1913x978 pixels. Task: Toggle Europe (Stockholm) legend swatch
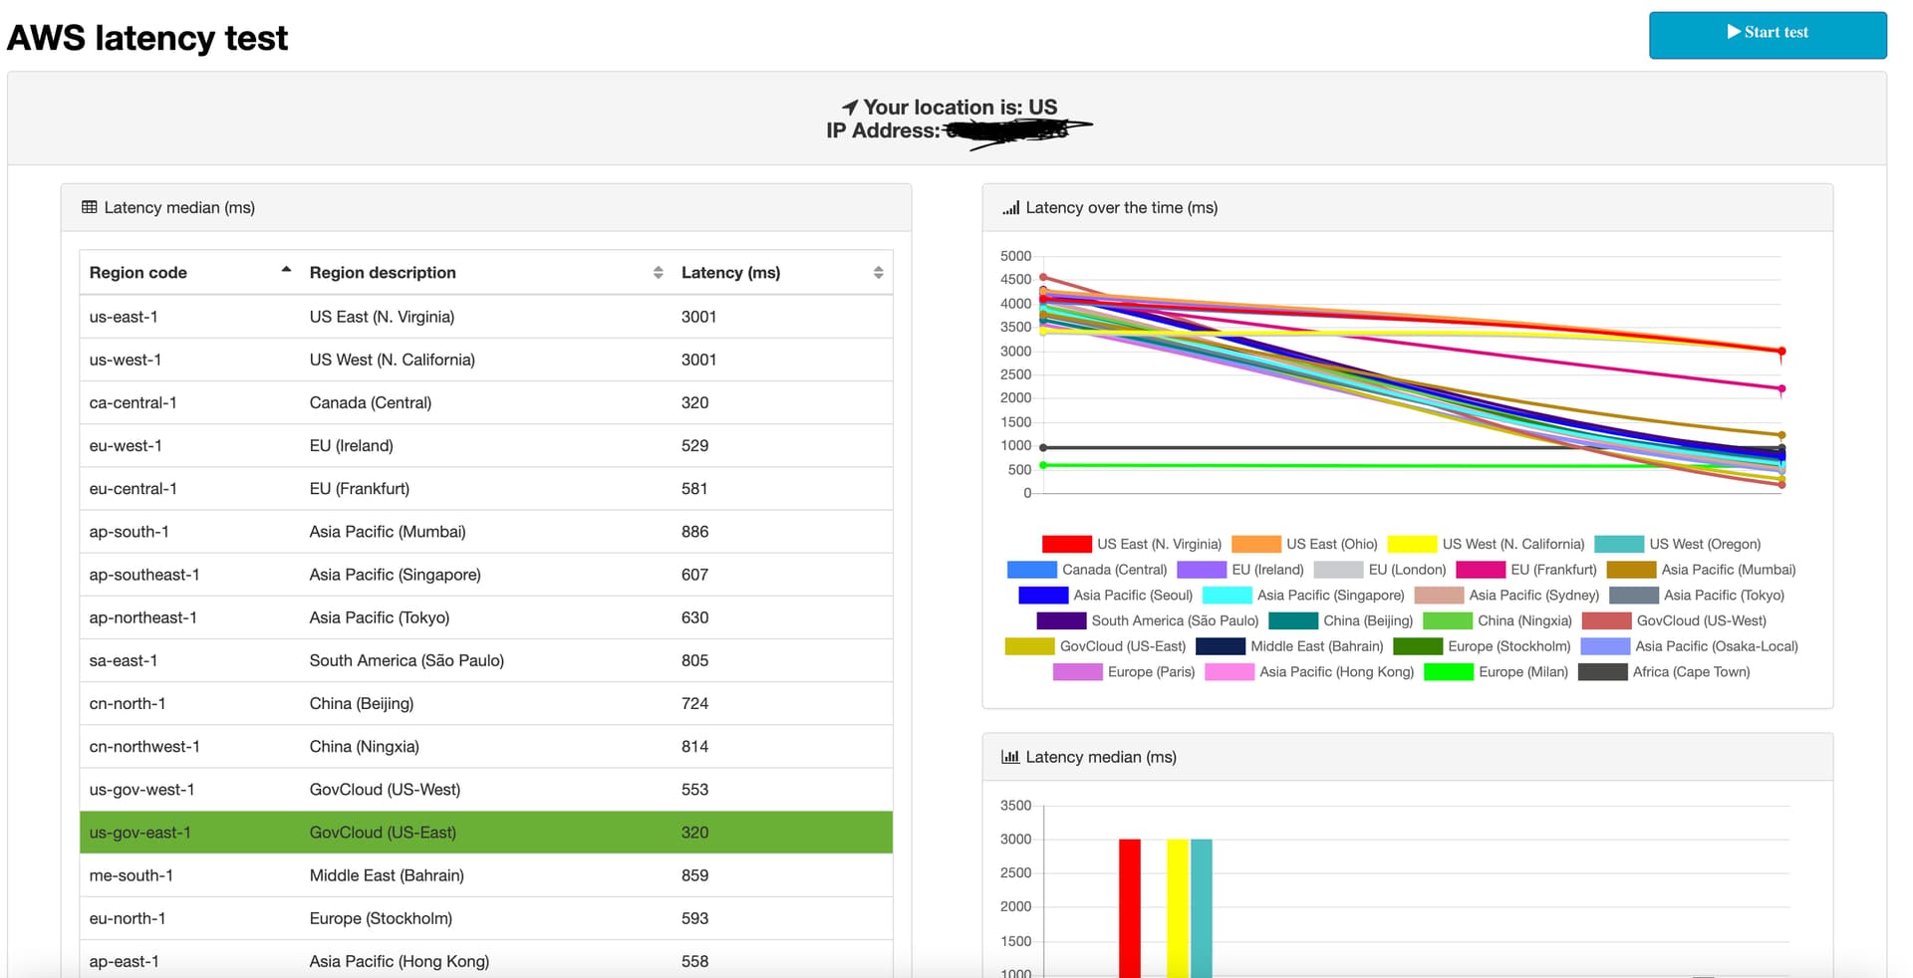(x=1418, y=646)
